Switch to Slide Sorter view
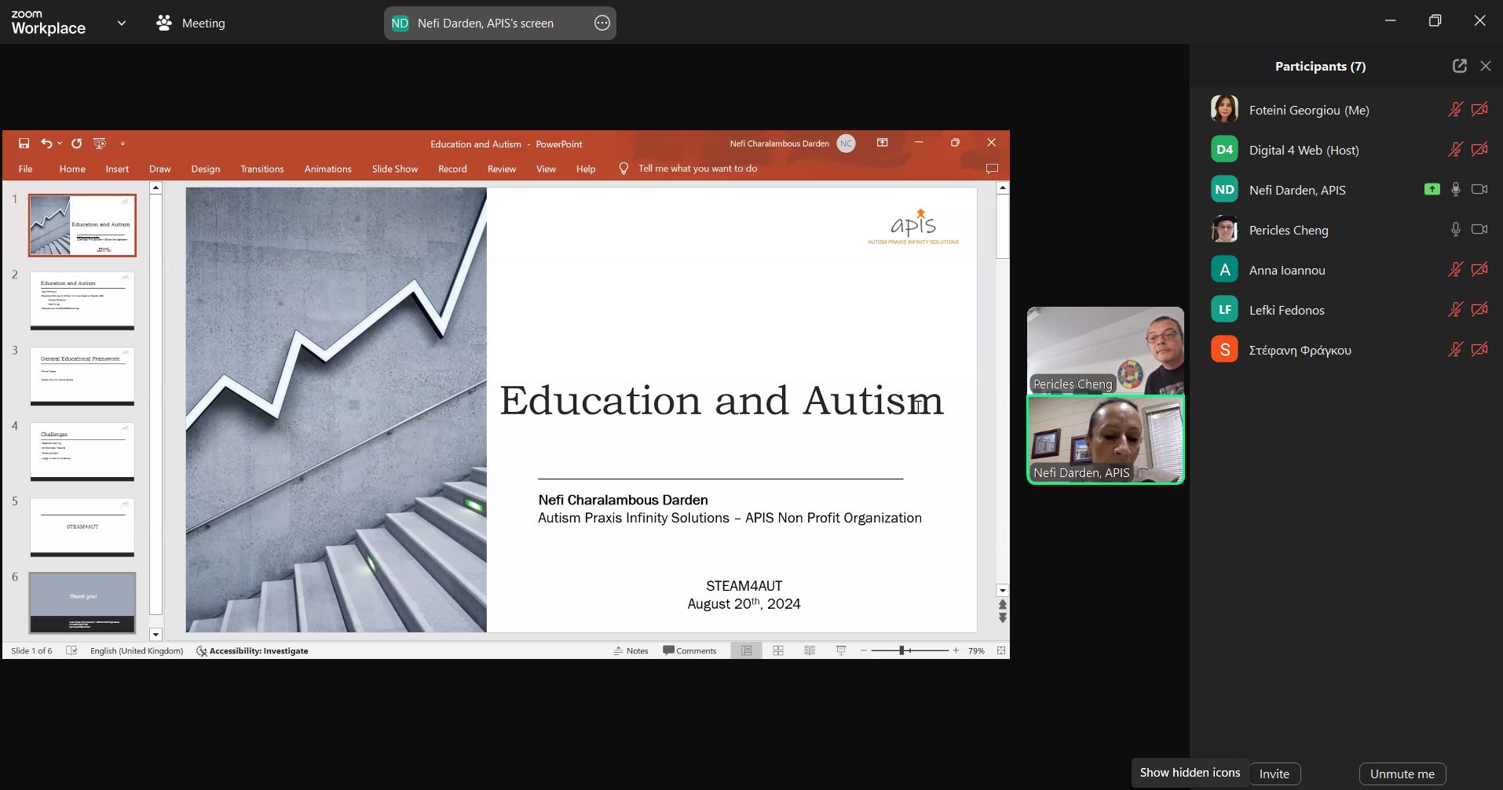1503x790 pixels. coord(778,651)
